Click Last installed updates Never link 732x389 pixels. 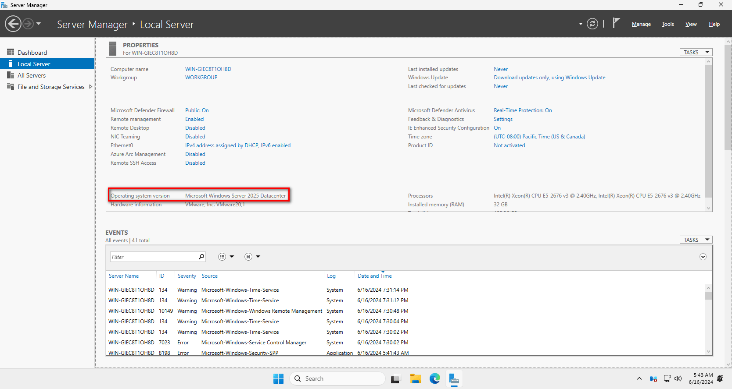click(501, 69)
